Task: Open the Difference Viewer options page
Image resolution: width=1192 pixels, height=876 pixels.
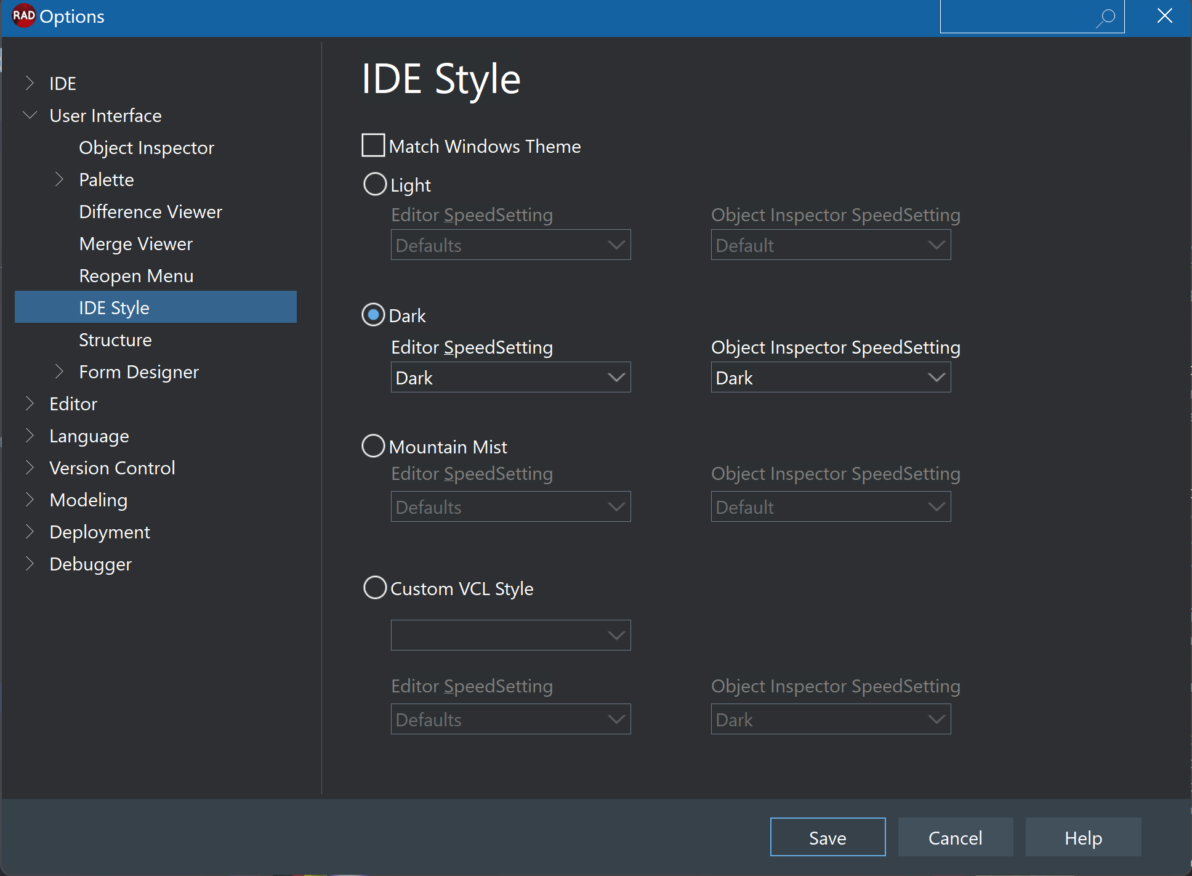Action: click(x=150, y=212)
